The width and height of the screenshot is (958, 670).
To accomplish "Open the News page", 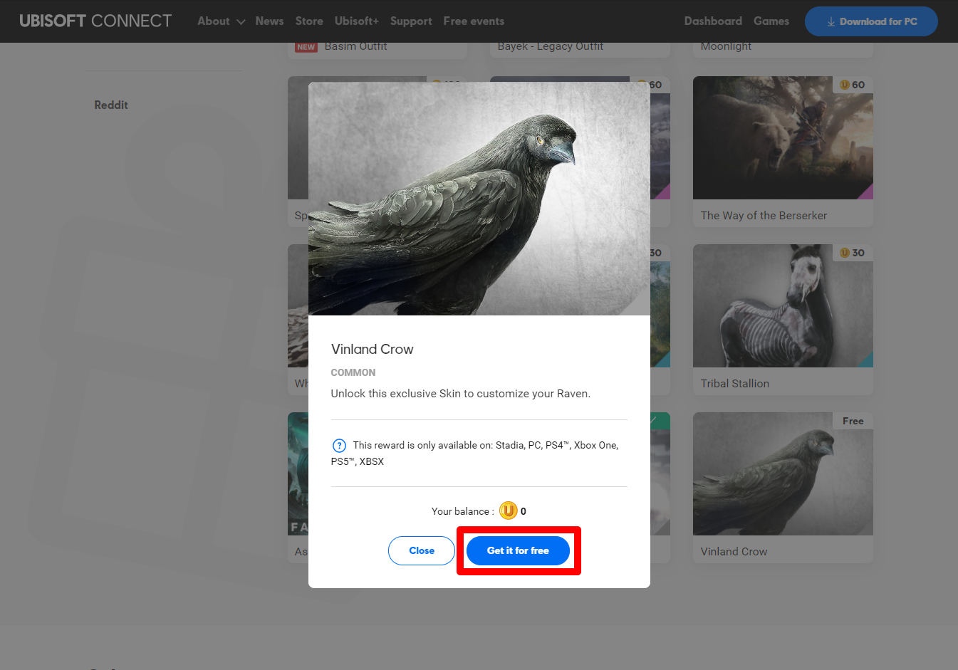I will (x=269, y=21).
